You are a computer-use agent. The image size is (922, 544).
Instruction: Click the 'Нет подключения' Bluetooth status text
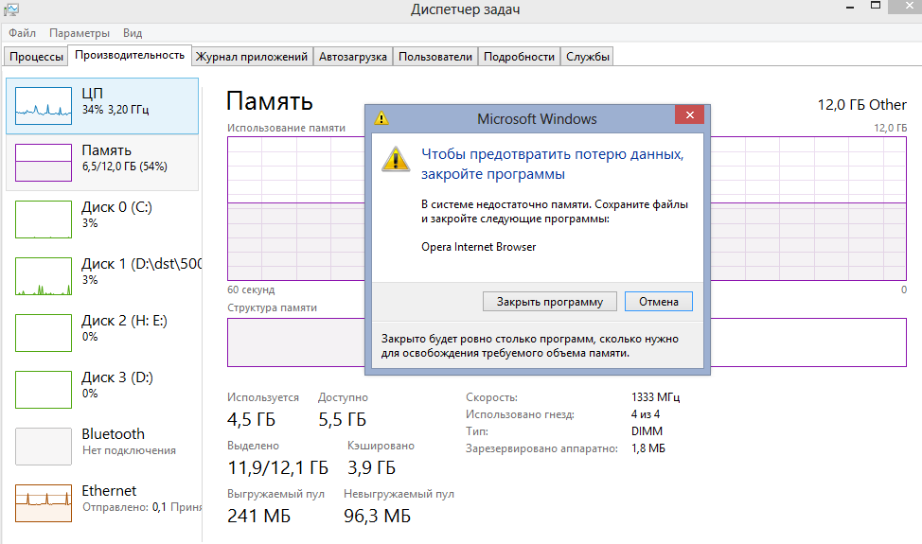(x=129, y=450)
